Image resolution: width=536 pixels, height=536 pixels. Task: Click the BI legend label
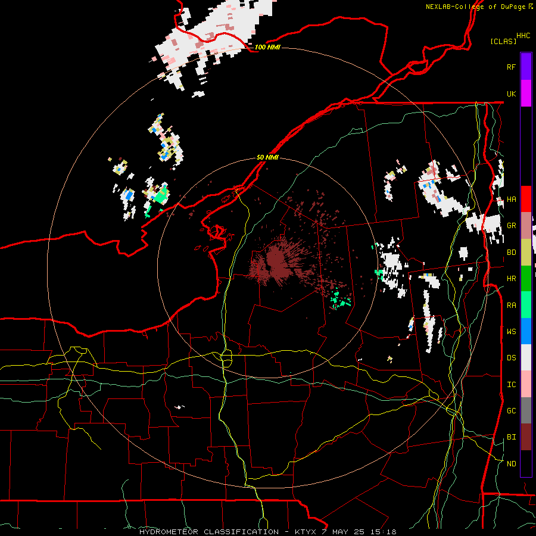(x=511, y=437)
